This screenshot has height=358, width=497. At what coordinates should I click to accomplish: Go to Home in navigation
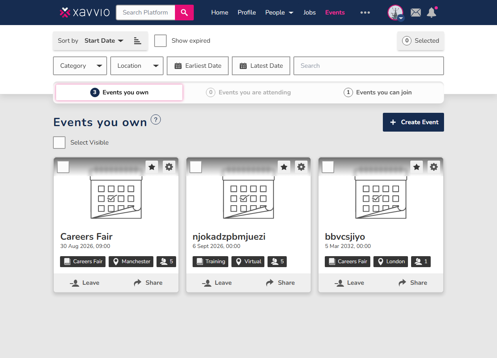click(220, 13)
